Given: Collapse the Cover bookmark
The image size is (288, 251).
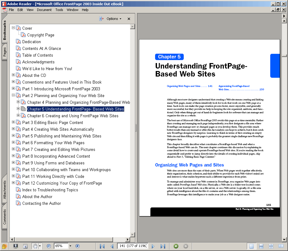Looking at the screenshot, I should click(13, 28).
